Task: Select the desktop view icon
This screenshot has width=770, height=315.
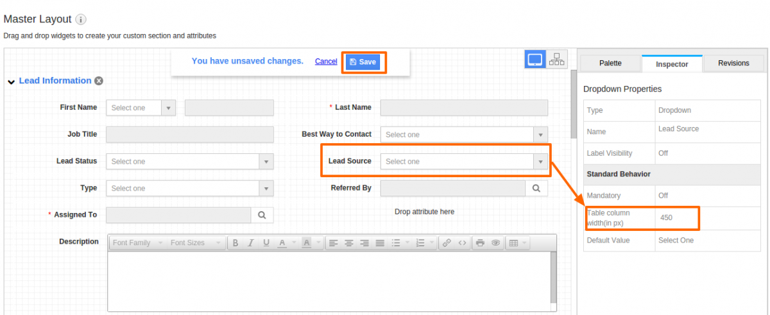Action: point(535,60)
